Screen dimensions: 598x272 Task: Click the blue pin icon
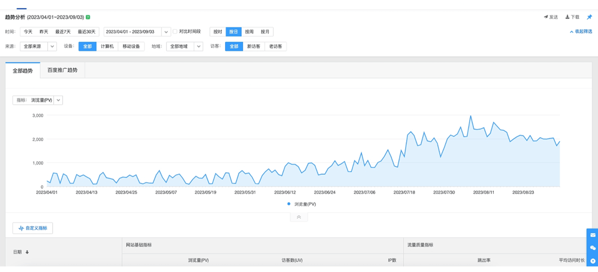coord(589,17)
